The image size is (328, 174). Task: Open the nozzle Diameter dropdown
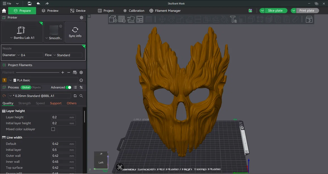point(30,55)
